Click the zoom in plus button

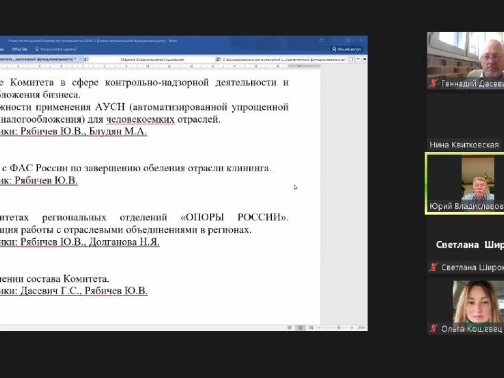pos(352,327)
